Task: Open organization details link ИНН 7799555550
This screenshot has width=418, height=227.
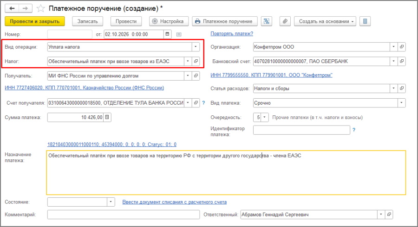Action: [x=271, y=75]
